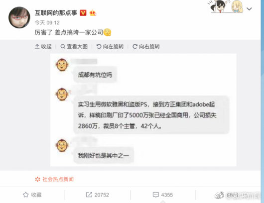
Task: Click the red topic icon near 社会热点新闻
Action: pyautogui.click(x=37, y=179)
